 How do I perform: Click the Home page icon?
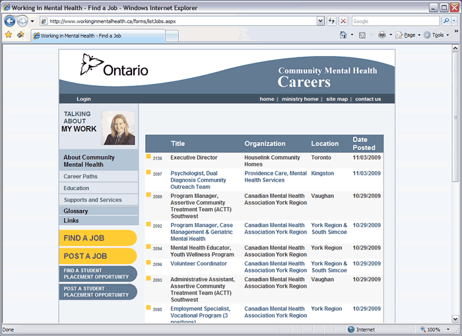(x=343, y=35)
